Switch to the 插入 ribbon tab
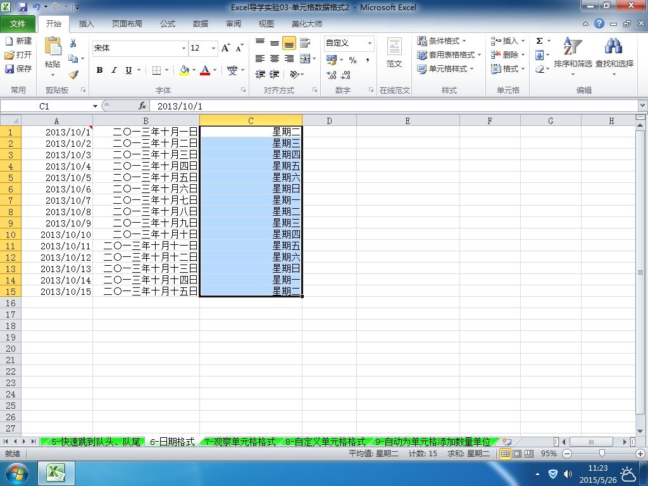The height and width of the screenshot is (486, 648). click(86, 24)
